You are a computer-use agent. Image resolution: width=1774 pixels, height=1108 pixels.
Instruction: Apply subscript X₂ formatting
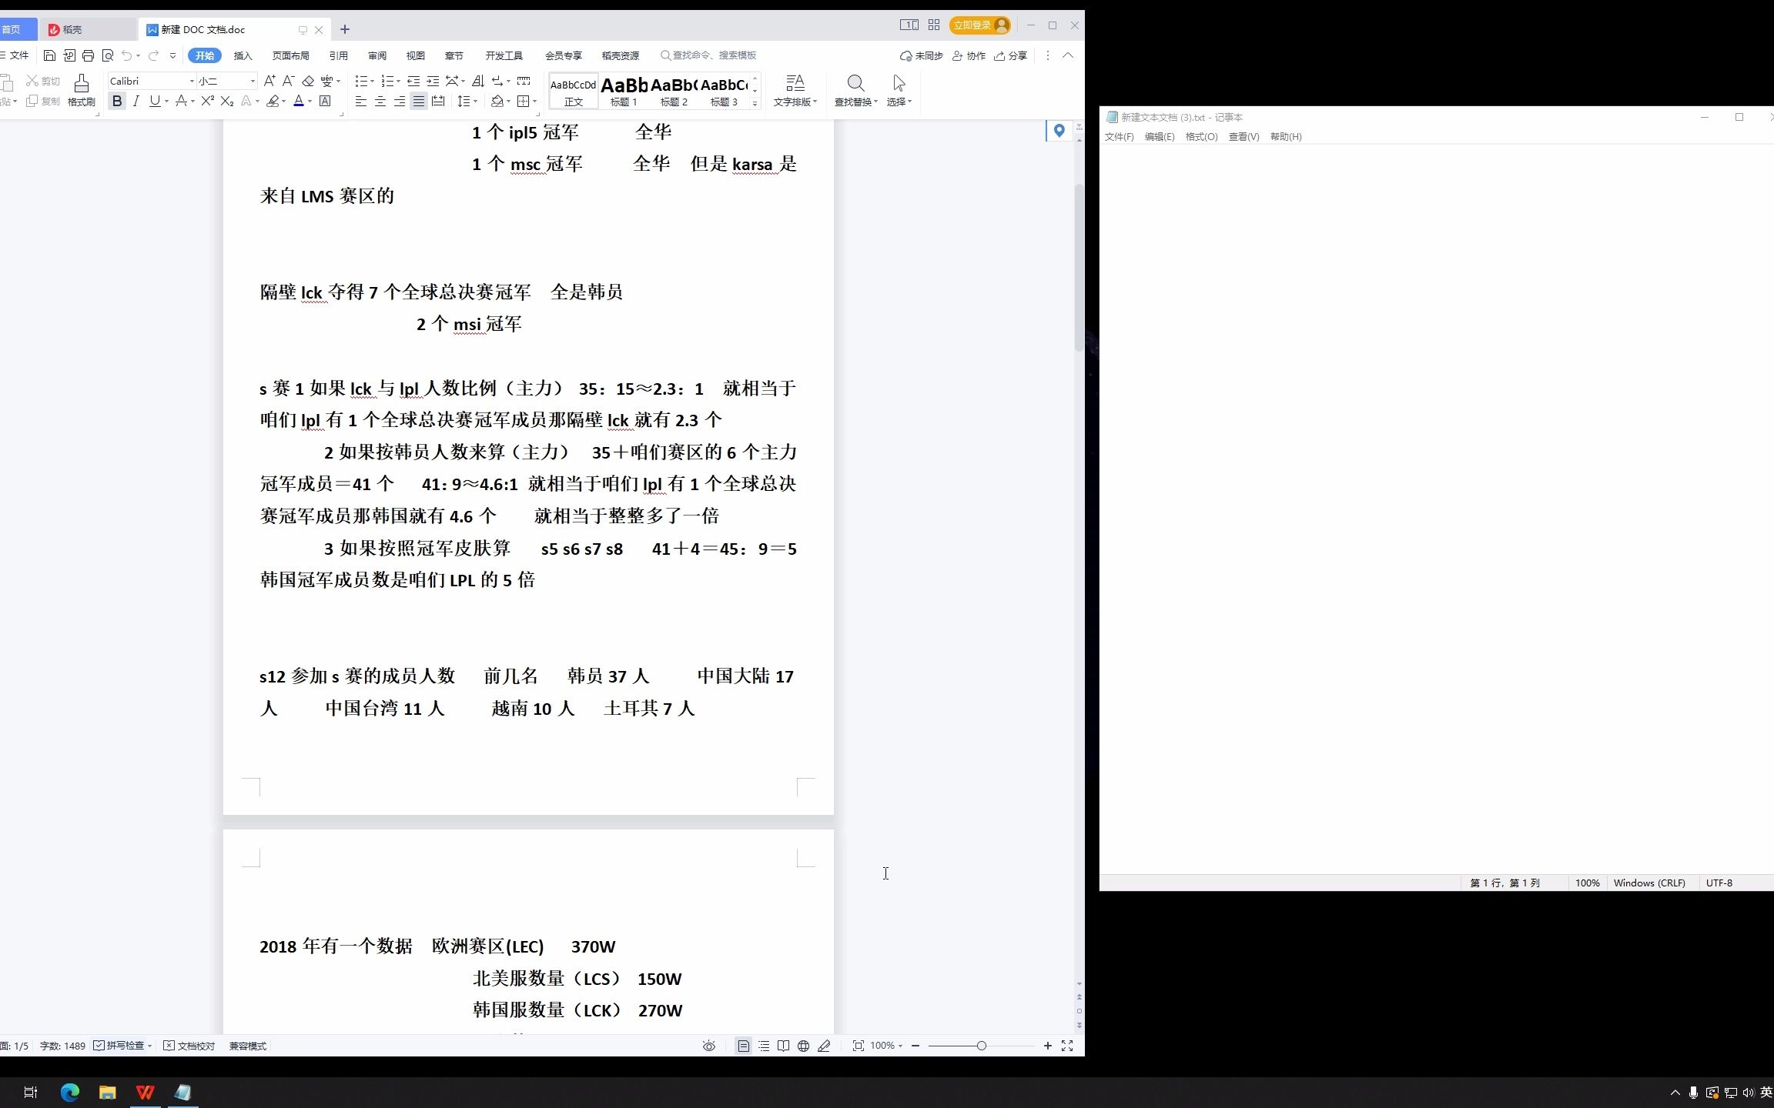[226, 101]
